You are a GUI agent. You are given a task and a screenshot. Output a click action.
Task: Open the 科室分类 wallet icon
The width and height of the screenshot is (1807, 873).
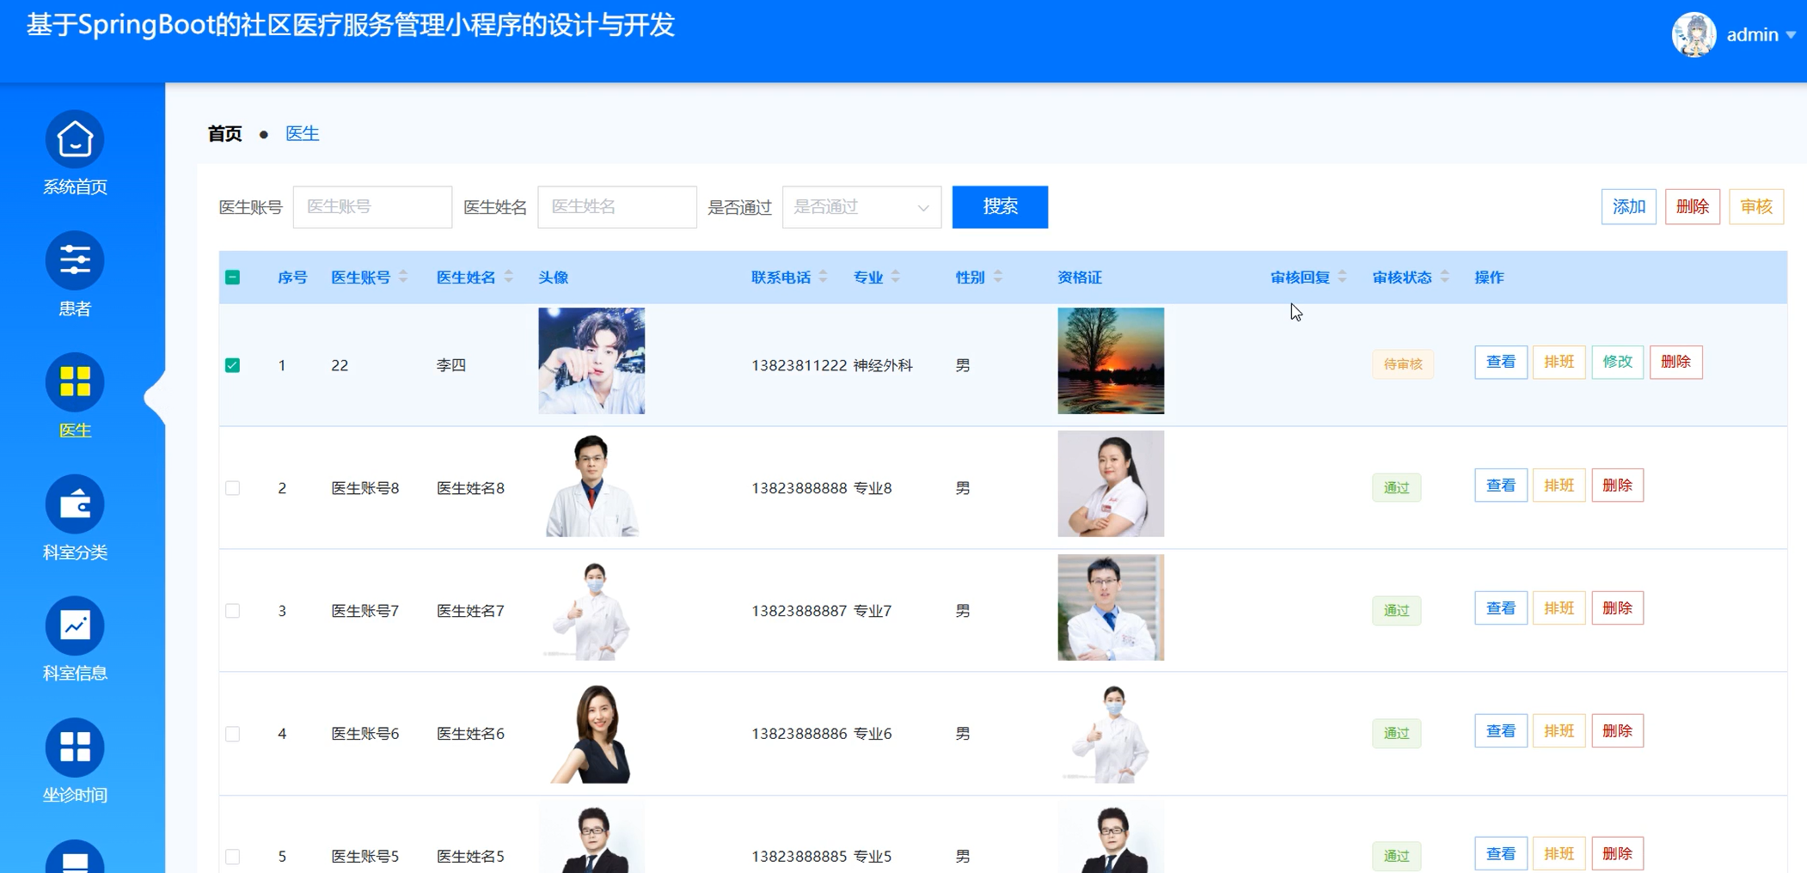coord(75,504)
